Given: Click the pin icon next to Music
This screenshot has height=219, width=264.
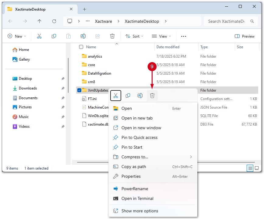Looking at the screenshot, I should click(63, 117).
